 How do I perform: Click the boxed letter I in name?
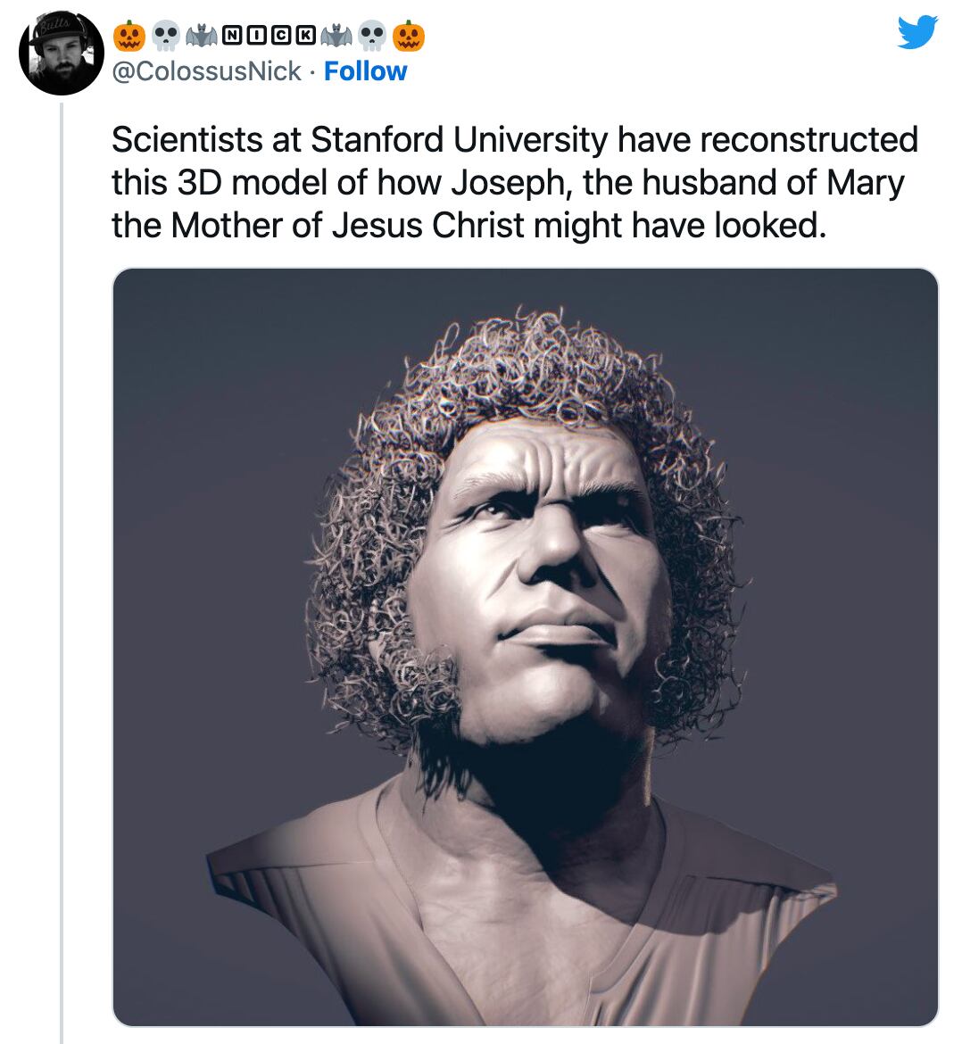coord(256,37)
